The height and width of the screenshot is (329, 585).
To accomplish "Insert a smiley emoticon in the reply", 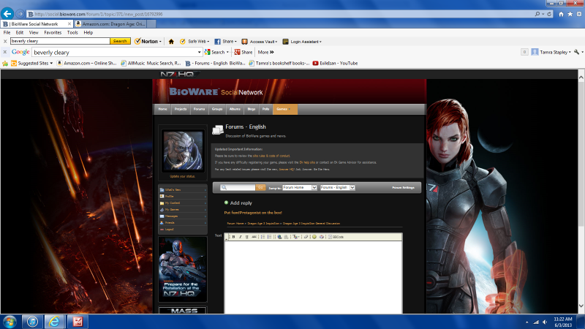I will coord(313,237).
